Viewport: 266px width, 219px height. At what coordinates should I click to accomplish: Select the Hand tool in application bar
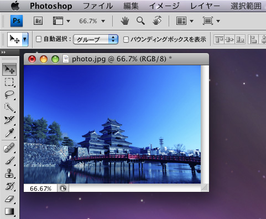[125, 21]
